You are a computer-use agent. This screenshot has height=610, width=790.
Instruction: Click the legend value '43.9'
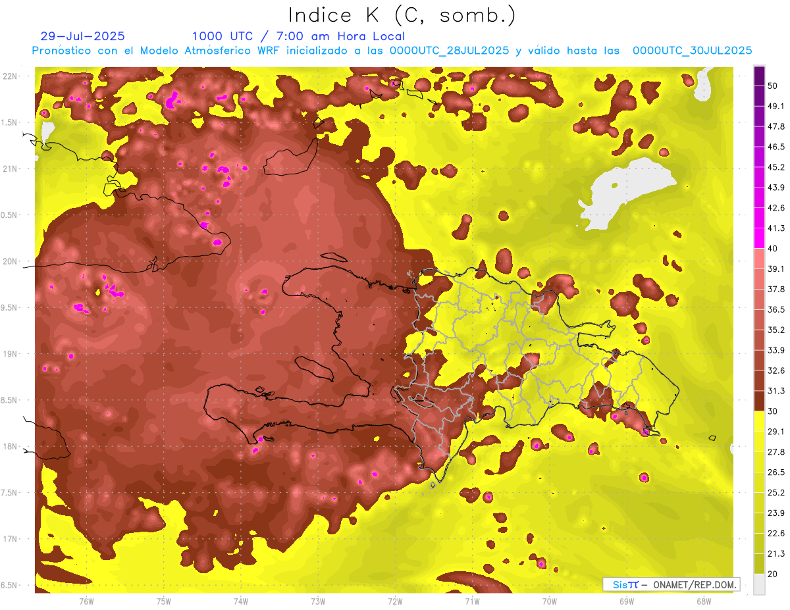click(x=776, y=188)
